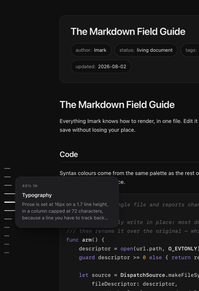The width and height of the screenshot is (199, 291).
Task: Select the author: lmark metadata chip
Action: click(91, 50)
